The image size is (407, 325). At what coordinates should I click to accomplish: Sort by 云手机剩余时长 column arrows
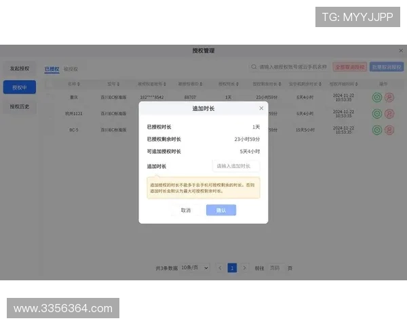[x=320, y=84]
